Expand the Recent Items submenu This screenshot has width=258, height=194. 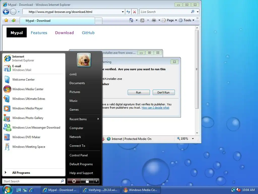[84, 119]
